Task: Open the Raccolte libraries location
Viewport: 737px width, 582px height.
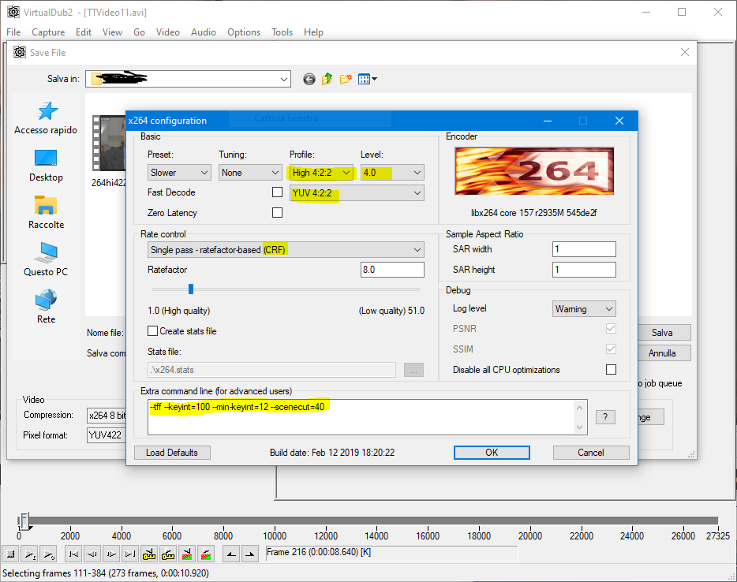Action: click(46, 213)
